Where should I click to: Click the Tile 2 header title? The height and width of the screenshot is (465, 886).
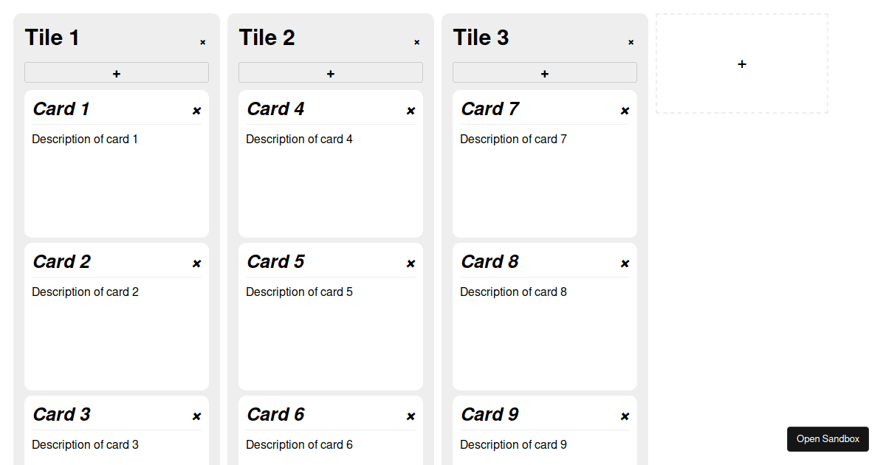267,37
